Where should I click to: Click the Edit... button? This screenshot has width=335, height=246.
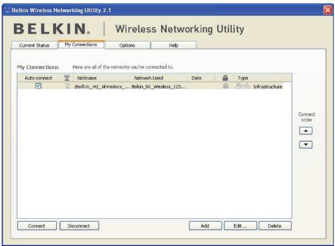coord(240,225)
